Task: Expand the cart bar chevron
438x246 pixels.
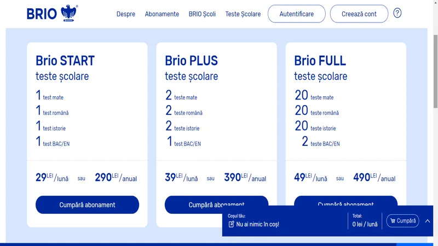Action: 428,221
